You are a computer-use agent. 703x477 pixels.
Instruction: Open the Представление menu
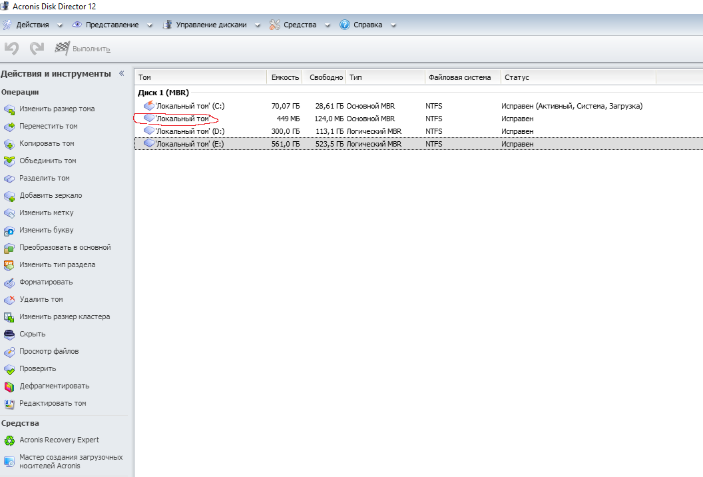[112, 25]
